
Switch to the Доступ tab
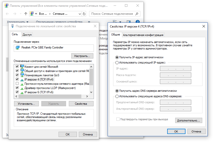(27, 35)
